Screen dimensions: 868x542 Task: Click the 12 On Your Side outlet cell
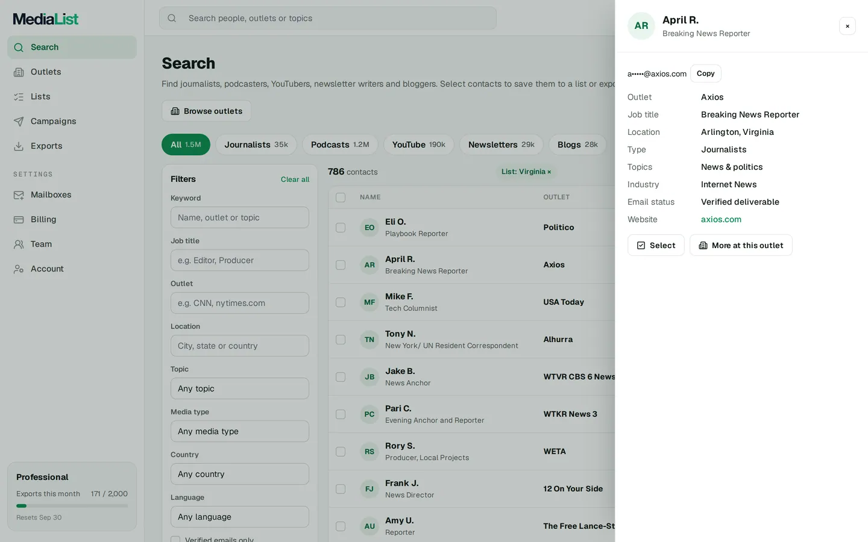pos(573,489)
